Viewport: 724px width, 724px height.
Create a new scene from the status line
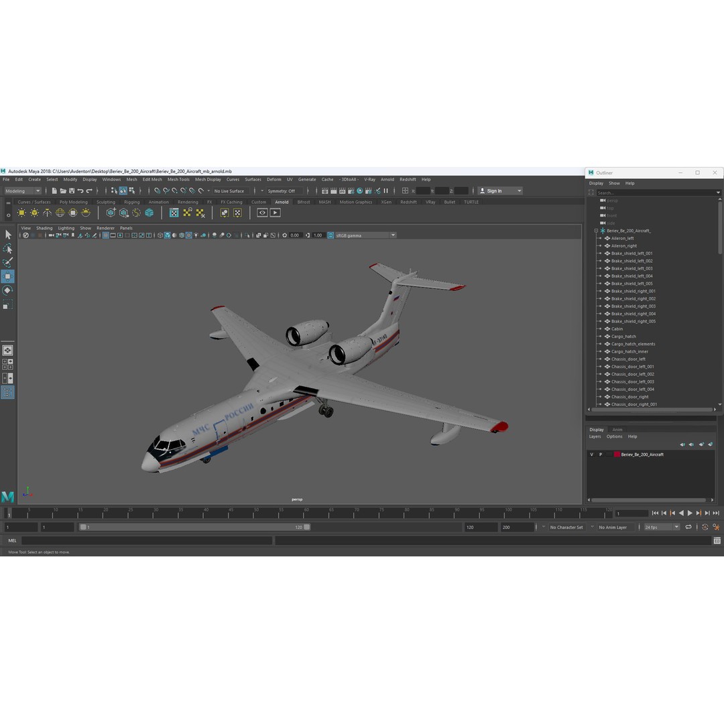tap(54, 190)
